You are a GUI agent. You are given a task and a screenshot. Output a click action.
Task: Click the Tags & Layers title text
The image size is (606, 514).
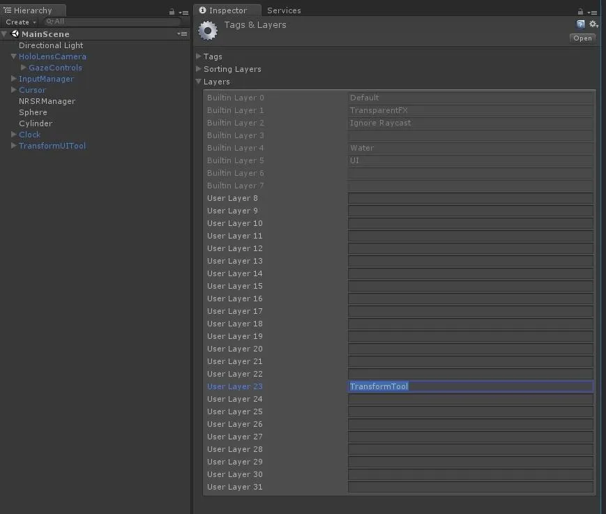[x=255, y=24]
